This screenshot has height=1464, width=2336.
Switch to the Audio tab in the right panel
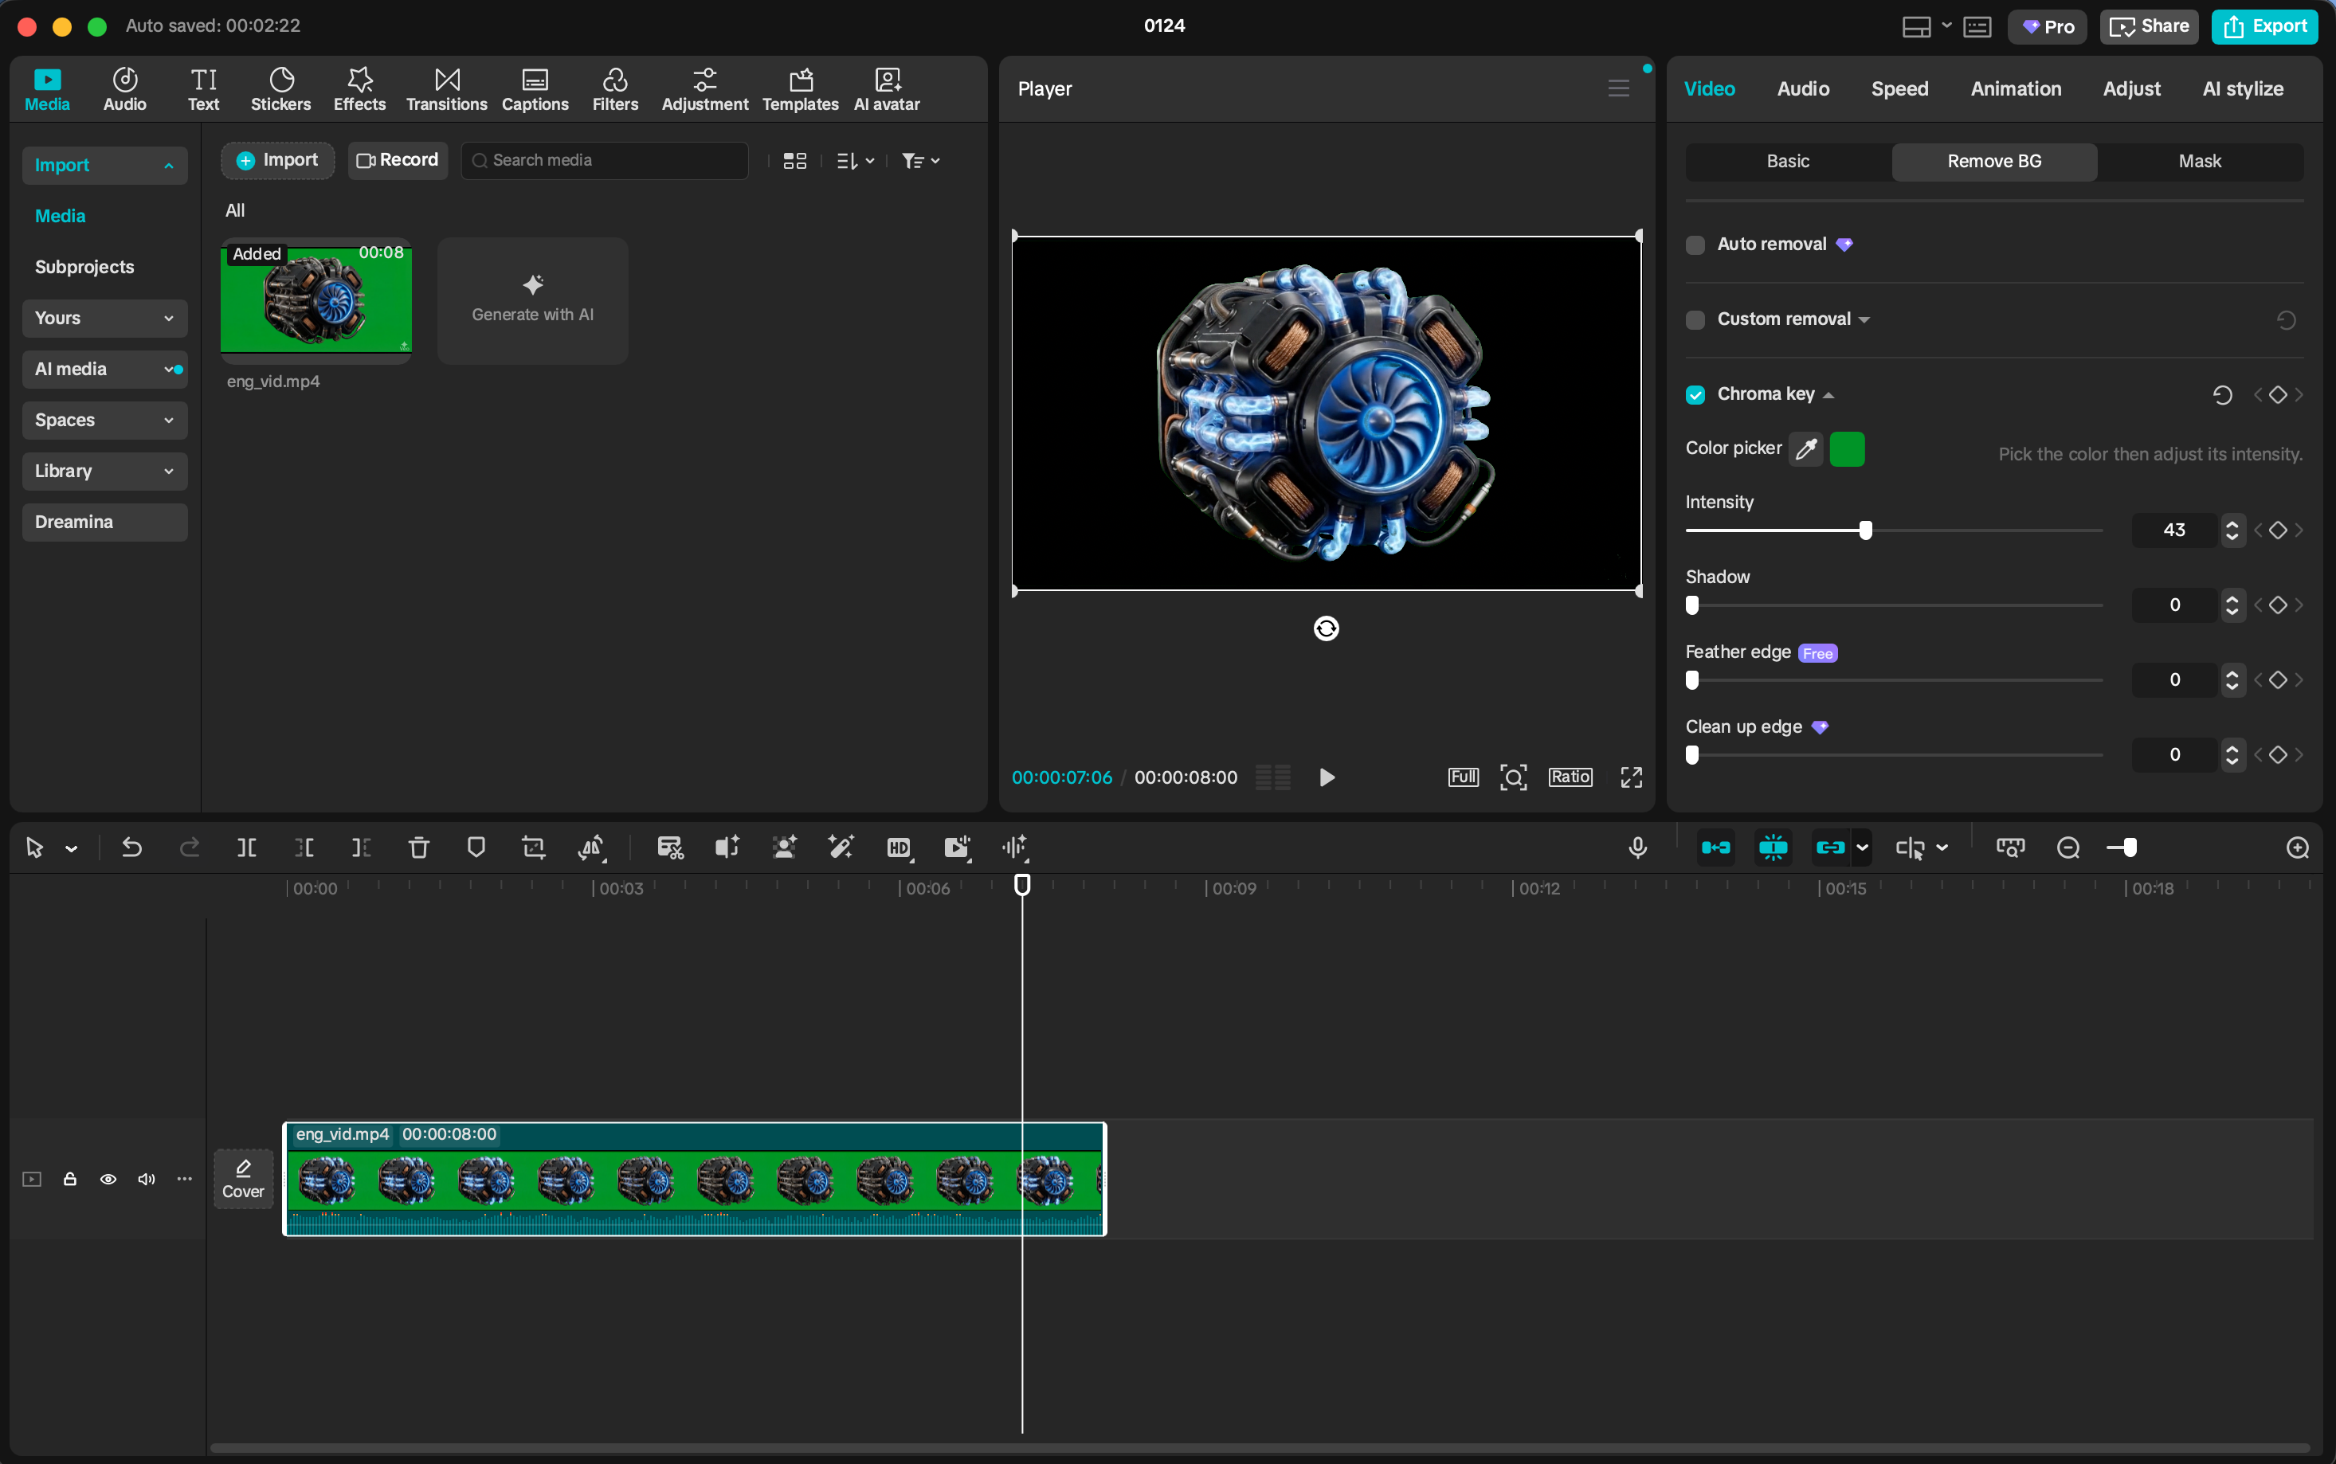pyautogui.click(x=1803, y=88)
